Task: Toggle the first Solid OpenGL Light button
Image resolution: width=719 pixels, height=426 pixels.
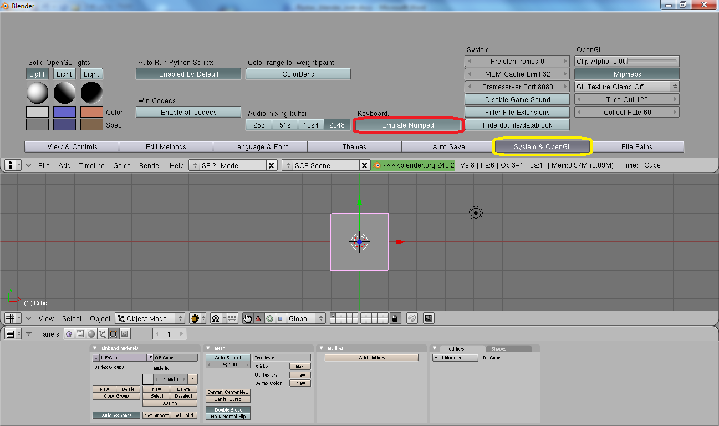Action: (37, 74)
